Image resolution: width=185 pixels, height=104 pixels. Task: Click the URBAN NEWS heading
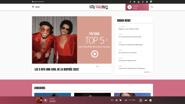pyautogui.click(x=124, y=20)
